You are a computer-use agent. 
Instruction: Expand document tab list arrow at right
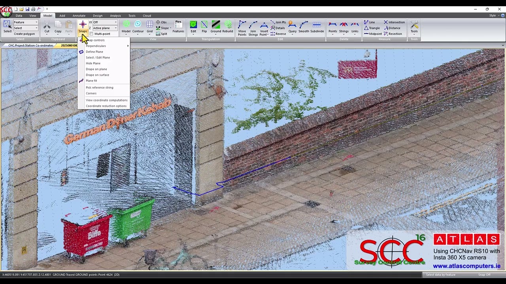502,45
